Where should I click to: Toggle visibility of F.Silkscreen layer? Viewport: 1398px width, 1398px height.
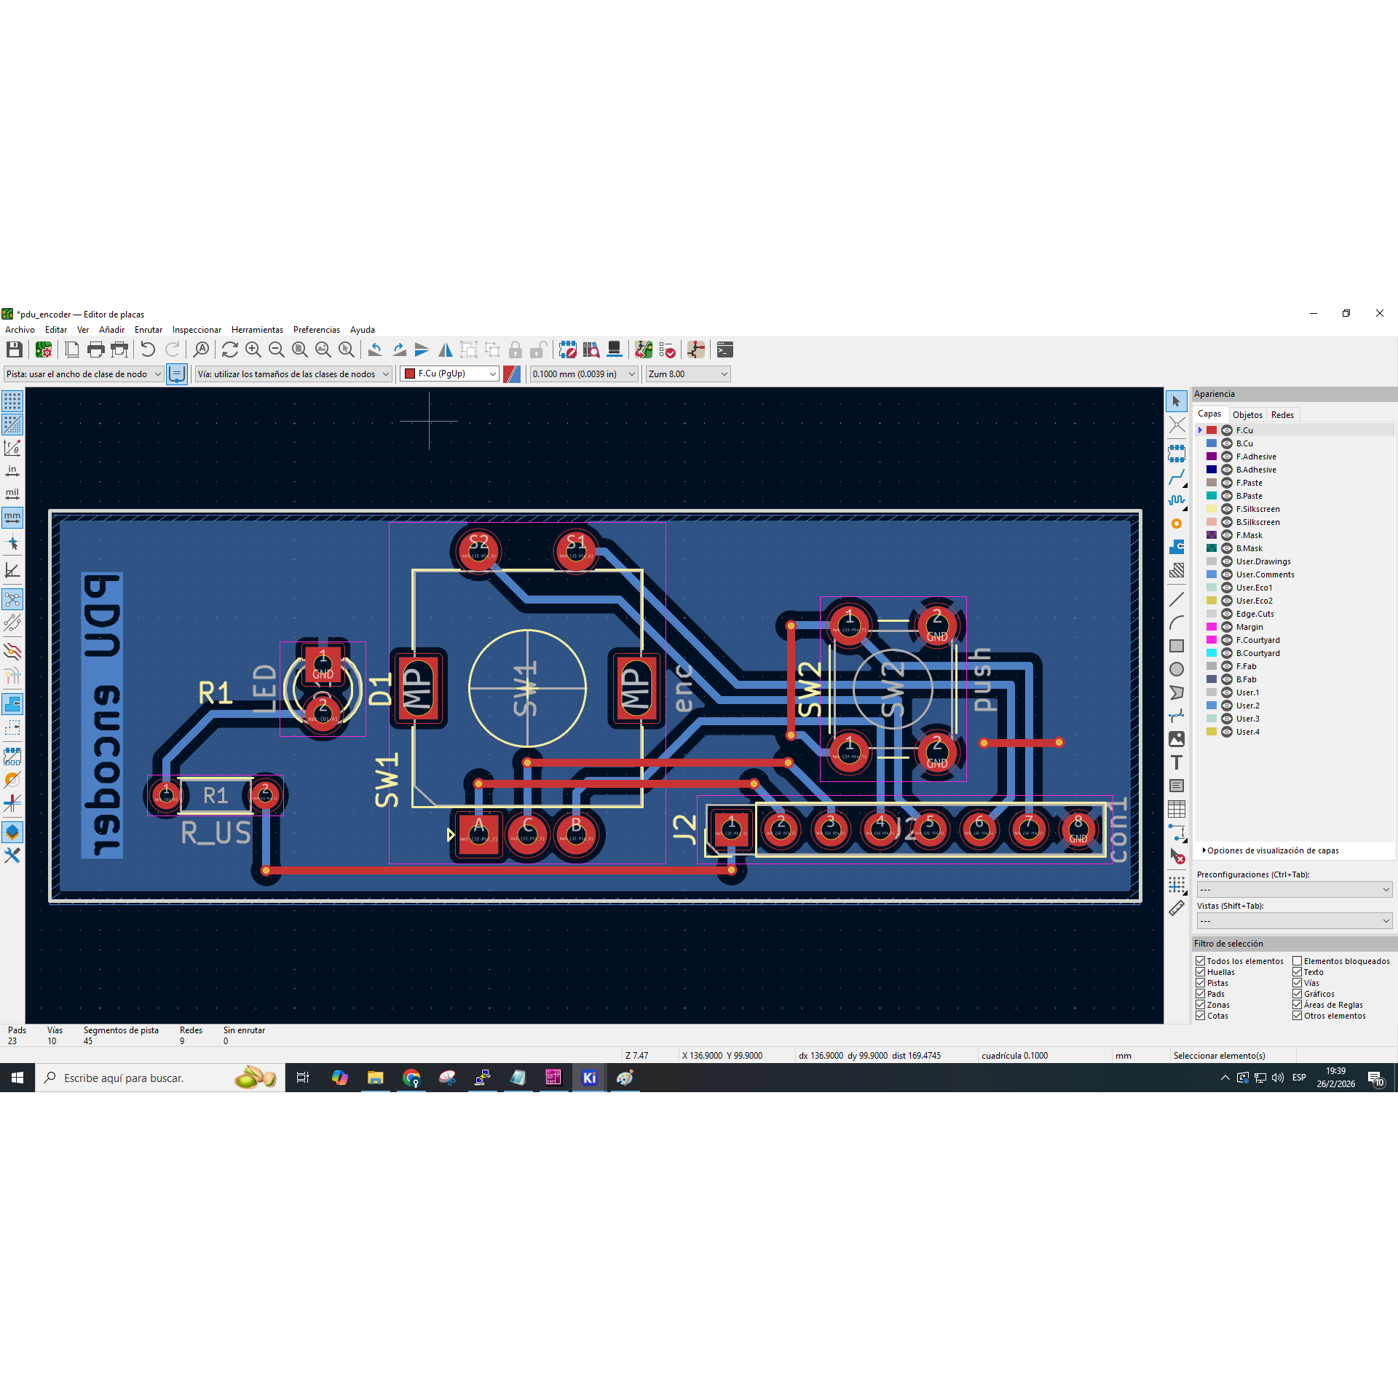pos(1227,509)
